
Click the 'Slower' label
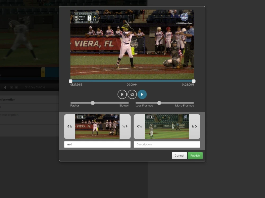click(x=124, y=106)
